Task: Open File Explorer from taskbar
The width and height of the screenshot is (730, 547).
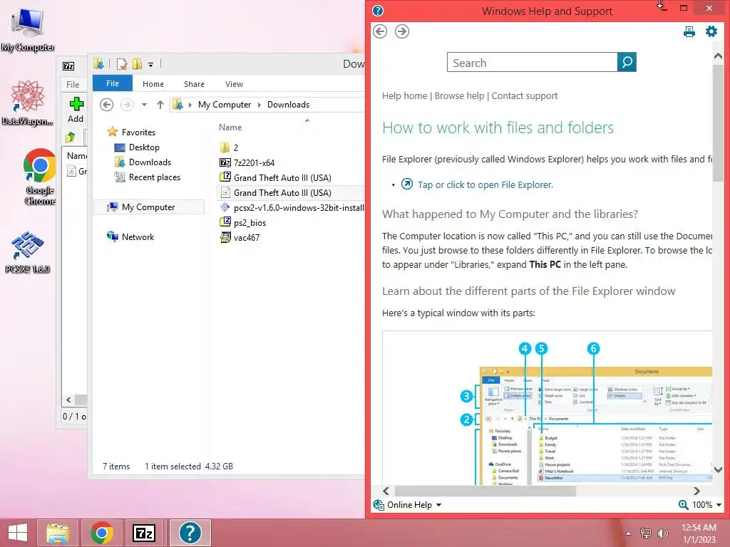Action: (58, 533)
